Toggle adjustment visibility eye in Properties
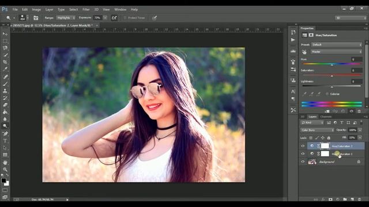The height and width of the screenshot is (207, 369). click(351, 111)
